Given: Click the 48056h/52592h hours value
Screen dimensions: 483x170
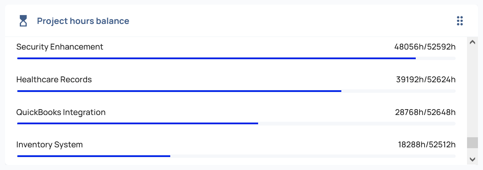Looking at the screenshot, I should 425,47.
